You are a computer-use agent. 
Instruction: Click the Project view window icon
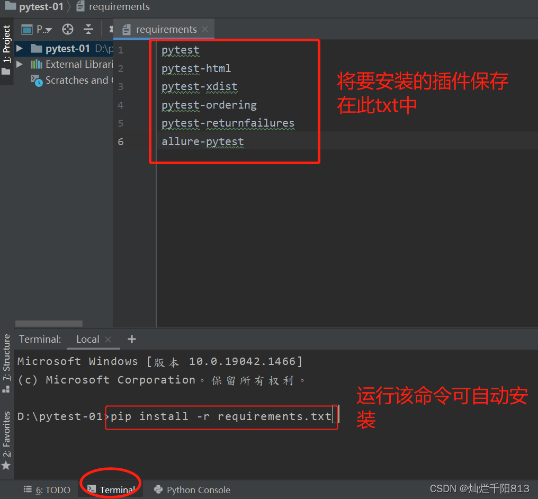click(x=27, y=30)
